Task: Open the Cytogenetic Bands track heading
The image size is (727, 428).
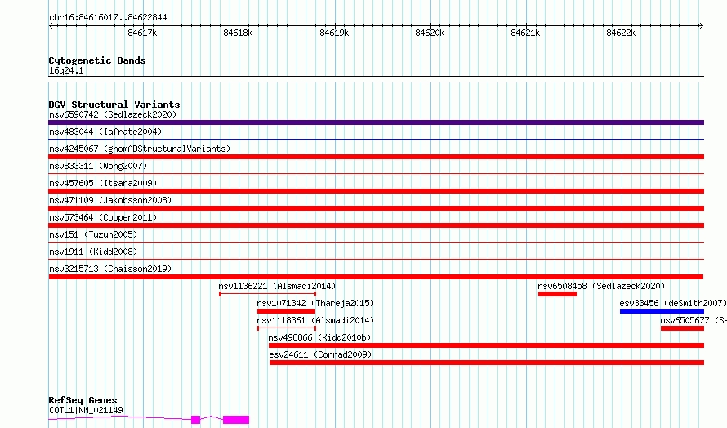Action: 97,60
